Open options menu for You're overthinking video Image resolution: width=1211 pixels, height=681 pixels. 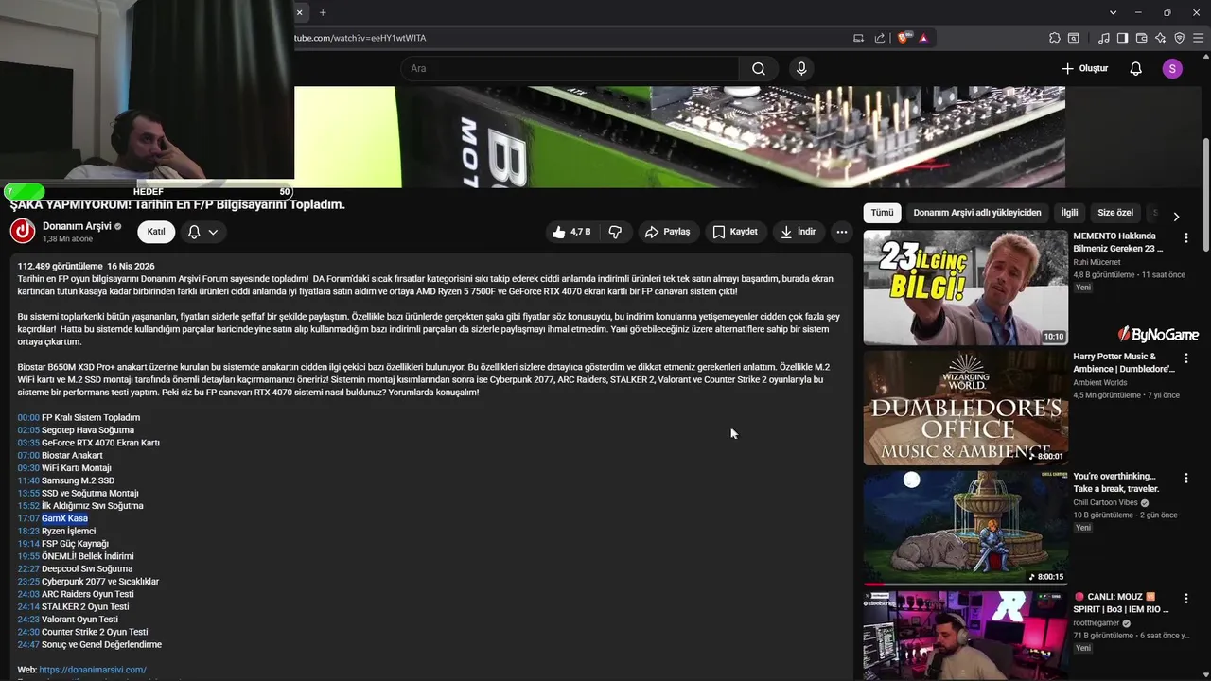click(1185, 479)
